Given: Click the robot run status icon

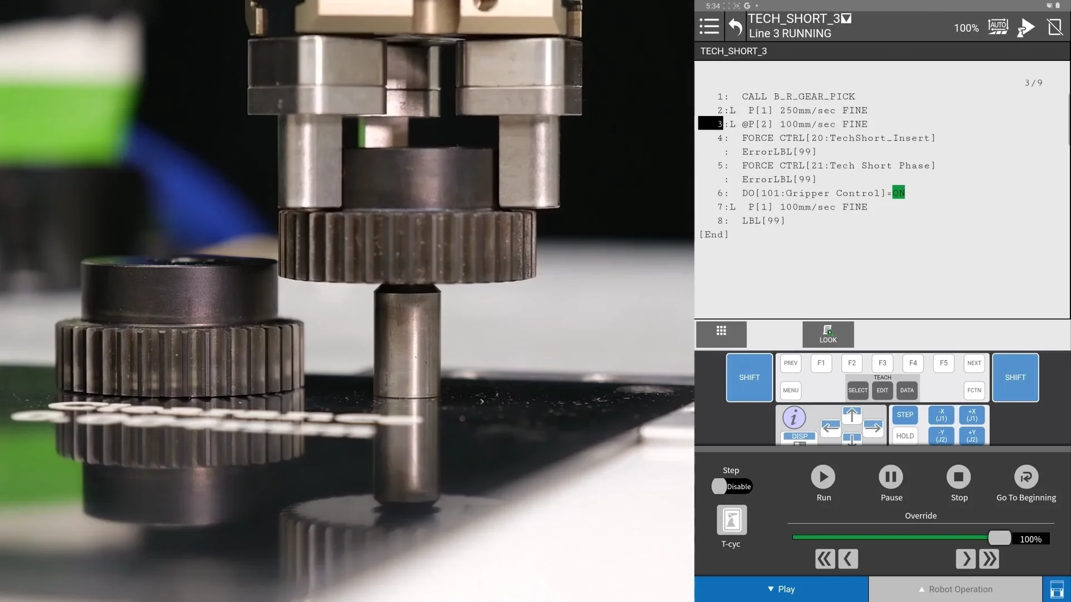Looking at the screenshot, I should (1025, 27).
